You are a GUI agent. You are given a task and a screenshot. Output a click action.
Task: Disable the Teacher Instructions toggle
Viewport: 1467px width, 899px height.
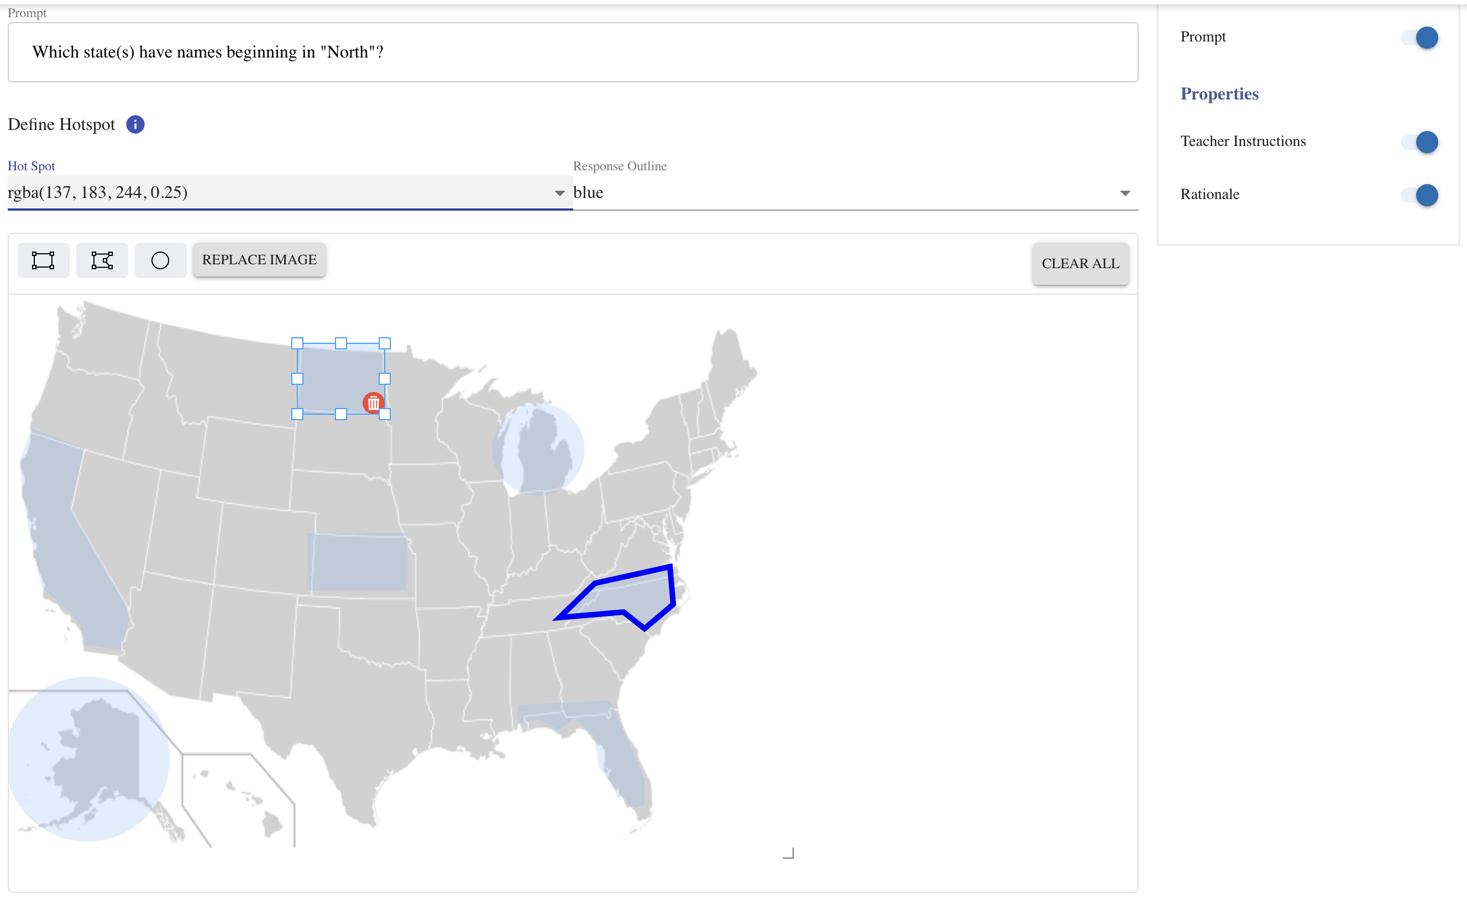pyautogui.click(x=1421, y=142)
